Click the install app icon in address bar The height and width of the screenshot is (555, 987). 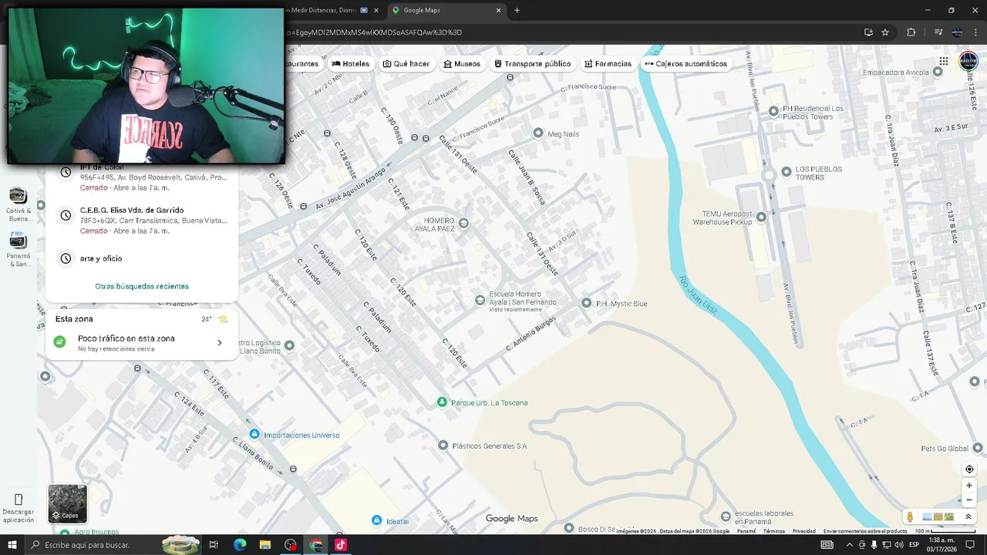tap(868, 32)
